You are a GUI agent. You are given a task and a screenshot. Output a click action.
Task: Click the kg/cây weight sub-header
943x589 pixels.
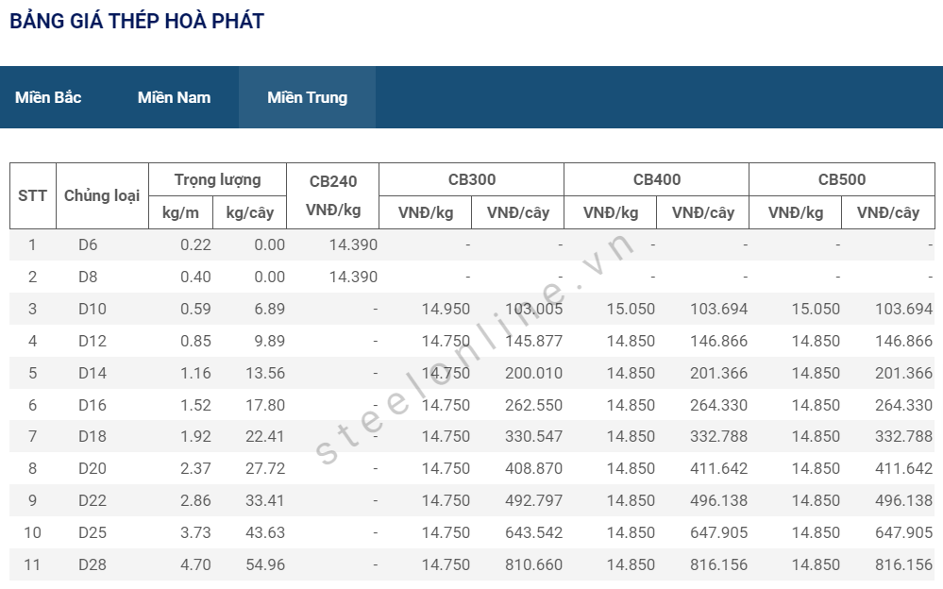(x=249, y=212)
